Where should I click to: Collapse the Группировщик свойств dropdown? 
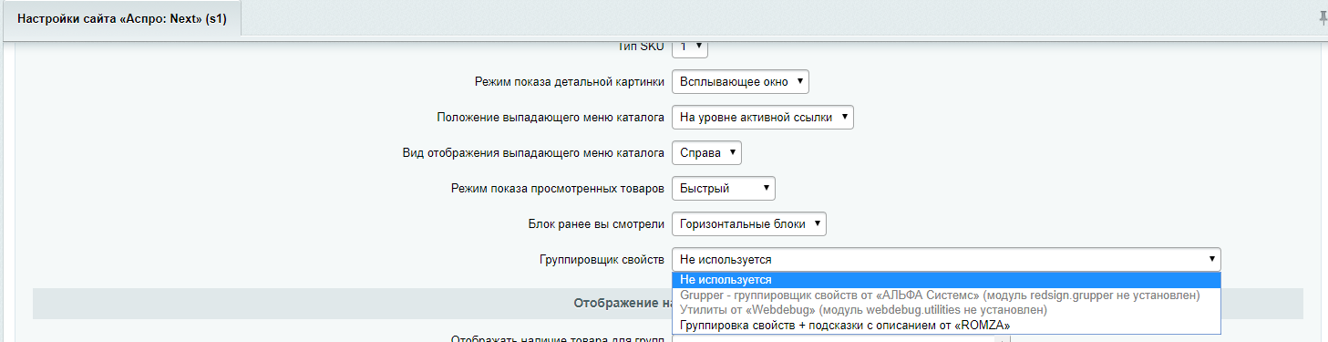tap(946, 260)
